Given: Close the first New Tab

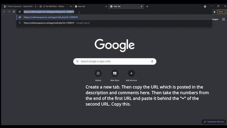Looking at the screenshot, I should (106, 6).
